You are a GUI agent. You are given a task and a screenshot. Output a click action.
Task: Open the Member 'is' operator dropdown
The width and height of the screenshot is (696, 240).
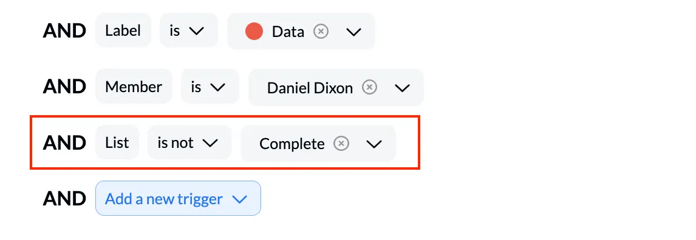coord(210,86)
